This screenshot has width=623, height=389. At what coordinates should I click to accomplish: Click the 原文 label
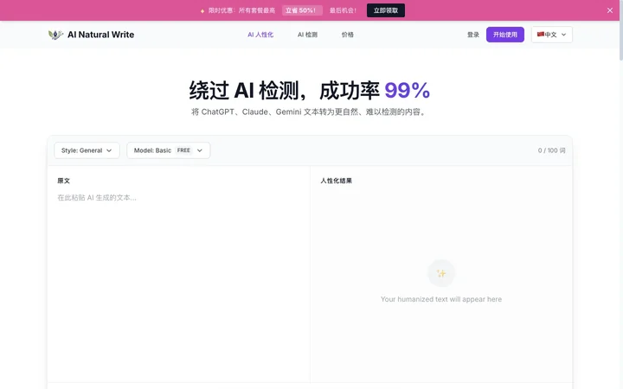63,181
